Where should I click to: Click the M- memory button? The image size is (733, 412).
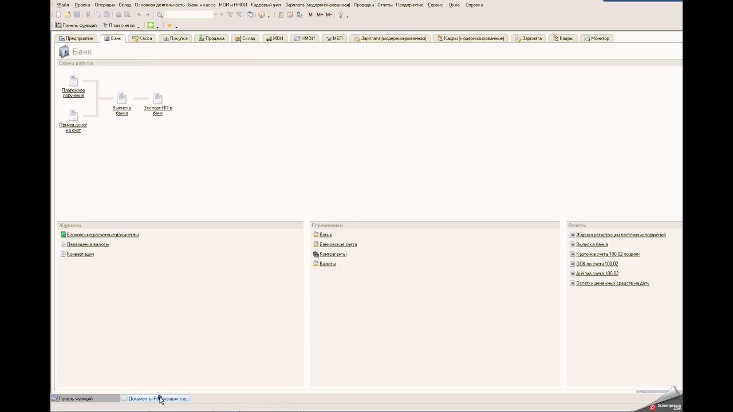point(329,15)
